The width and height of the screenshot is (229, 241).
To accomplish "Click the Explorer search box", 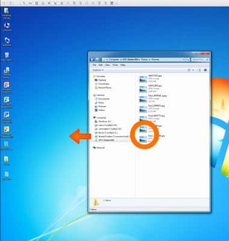I will [x=199, y=60].
